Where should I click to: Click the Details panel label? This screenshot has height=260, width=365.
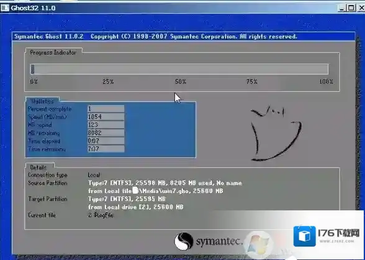pyautogui.click(x=38, y=168)
